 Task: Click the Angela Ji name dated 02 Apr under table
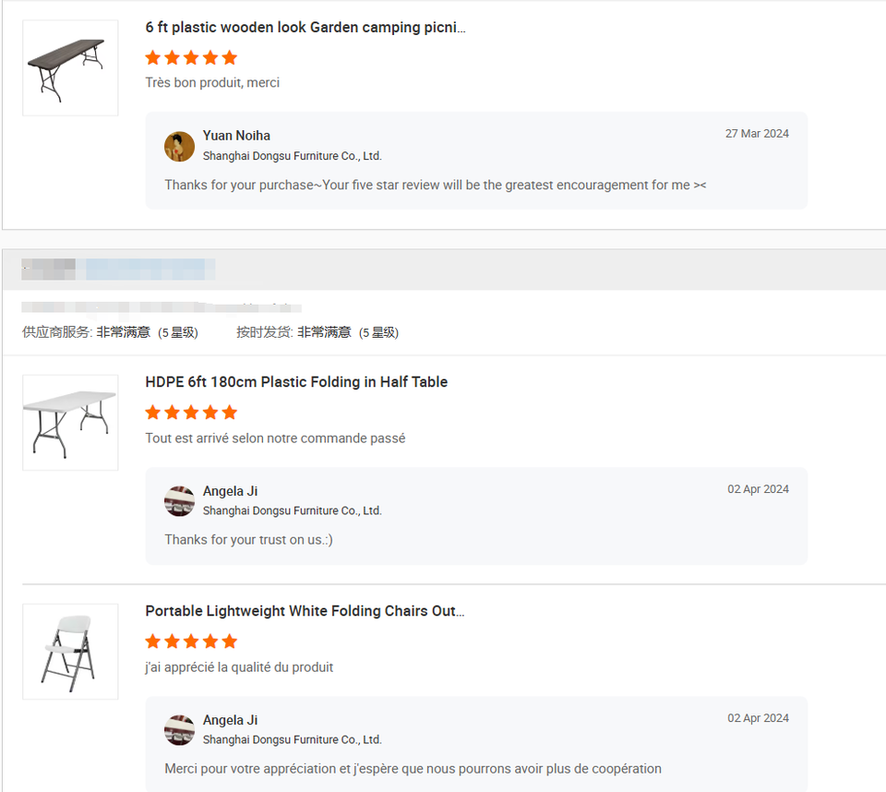[x=230, y=491]
